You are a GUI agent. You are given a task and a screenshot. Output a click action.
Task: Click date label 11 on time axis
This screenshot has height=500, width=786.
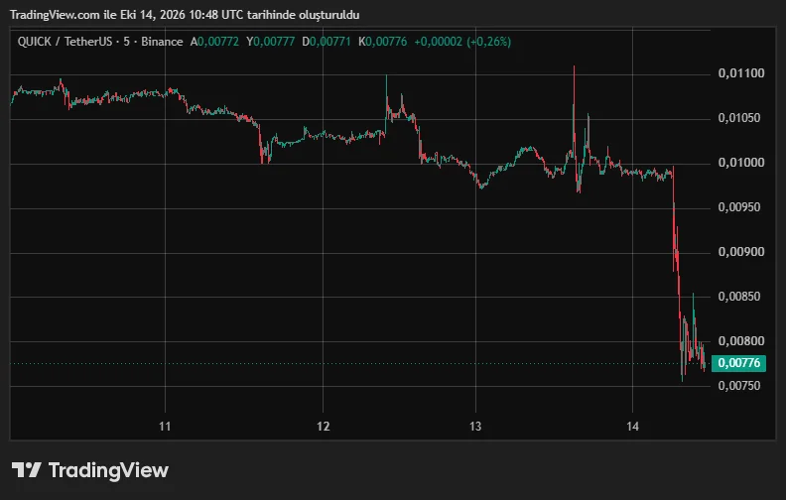(x=165, y=427)
